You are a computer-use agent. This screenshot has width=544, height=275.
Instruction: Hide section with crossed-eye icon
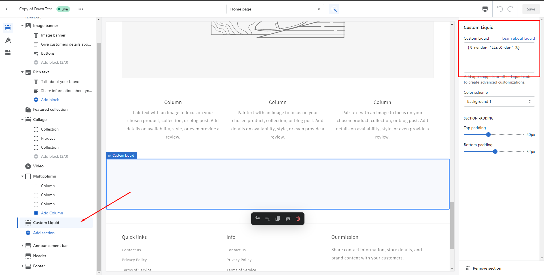pyautogui.click(x=288, y=219)
